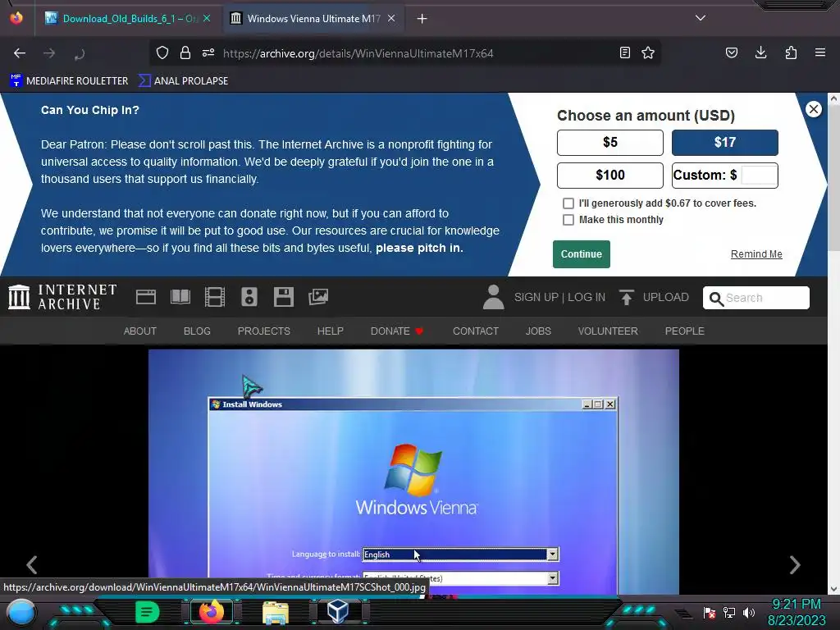
Task: Open the Firefox hamburger menu
Action: click(x=820, y=52)
